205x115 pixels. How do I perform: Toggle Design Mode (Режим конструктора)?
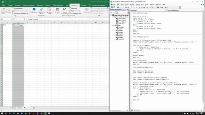pyautogui.click(x=65, y=11)
